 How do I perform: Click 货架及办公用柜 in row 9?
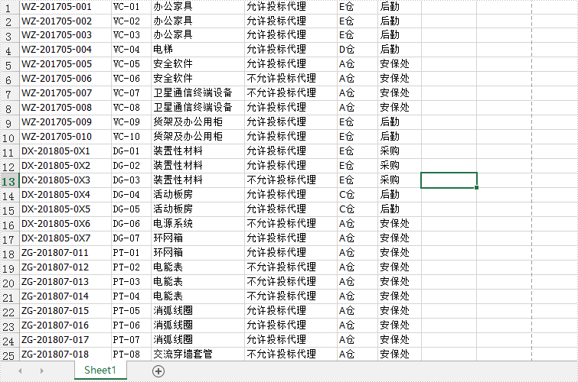pos(198,121)
